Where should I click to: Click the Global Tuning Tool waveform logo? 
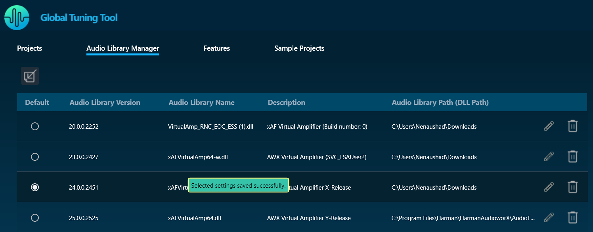click(x=17, y=18)
